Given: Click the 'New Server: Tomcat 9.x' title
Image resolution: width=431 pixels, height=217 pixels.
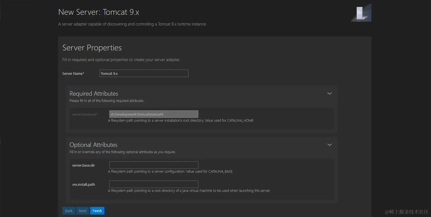Looking at the screenshot, I should (99, 12).
